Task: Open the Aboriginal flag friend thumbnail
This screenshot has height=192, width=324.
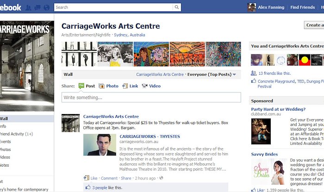Action: (305, 60)
